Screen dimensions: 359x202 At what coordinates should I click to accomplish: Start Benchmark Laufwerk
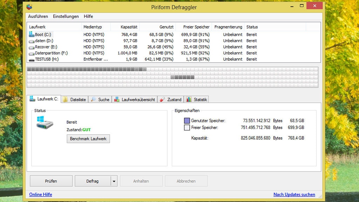(x=88, y=139)
